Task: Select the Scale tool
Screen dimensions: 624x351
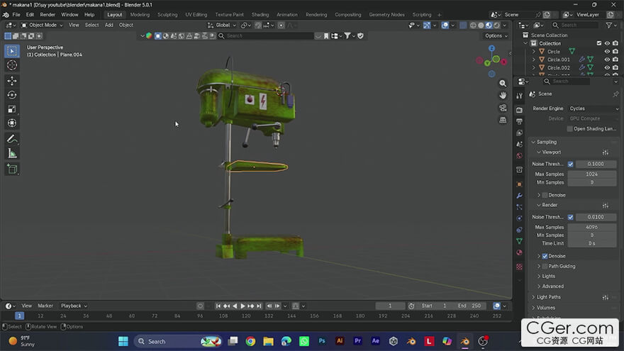Action: [x=12, y=109]
